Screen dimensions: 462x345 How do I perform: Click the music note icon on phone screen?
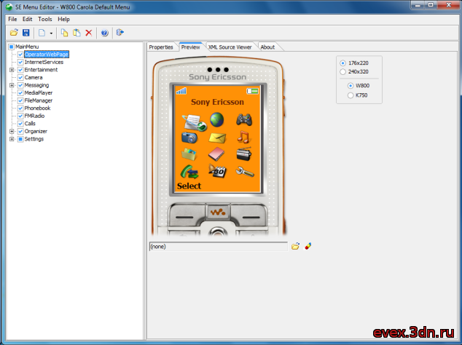click(x=243, y=137)
